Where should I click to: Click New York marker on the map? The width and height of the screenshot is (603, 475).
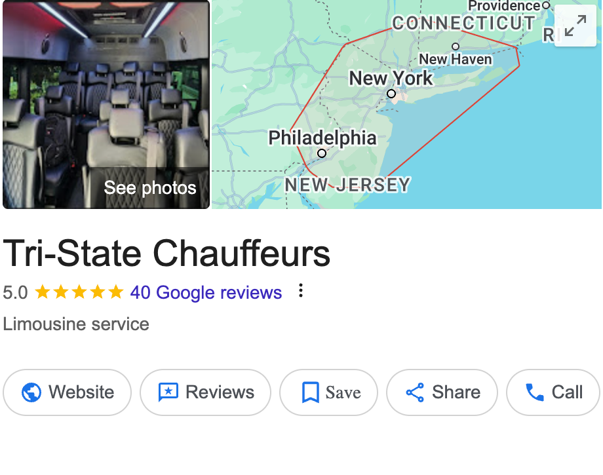[x=391, y=94]
